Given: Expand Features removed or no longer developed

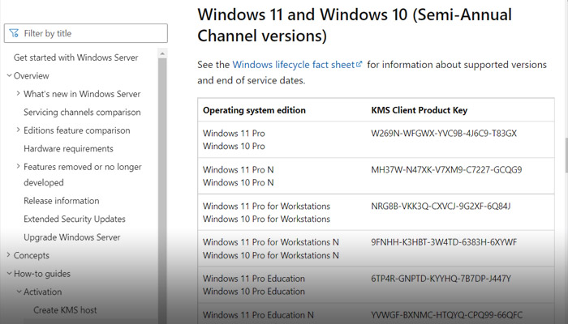Looking at the screenshot, I should click(83, 174).
